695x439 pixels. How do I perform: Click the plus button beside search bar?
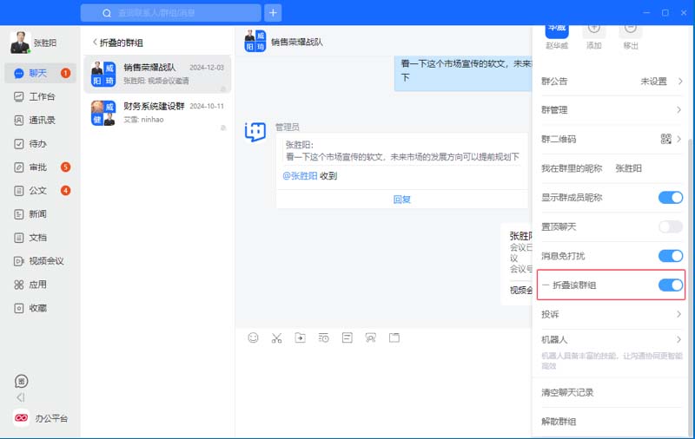point(273,13)
